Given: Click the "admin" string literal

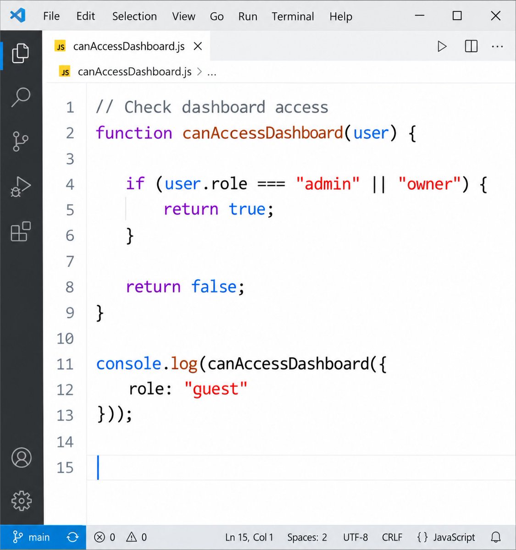Looking at the screenshot, I should (327, 184).
